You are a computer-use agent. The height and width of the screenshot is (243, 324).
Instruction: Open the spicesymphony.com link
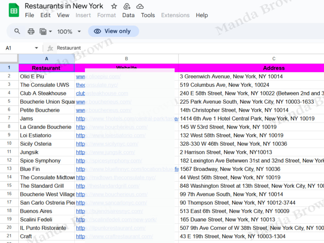point(109,161)
